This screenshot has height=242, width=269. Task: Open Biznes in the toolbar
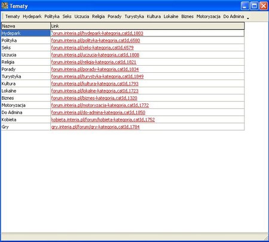click(x=187, y=17)
